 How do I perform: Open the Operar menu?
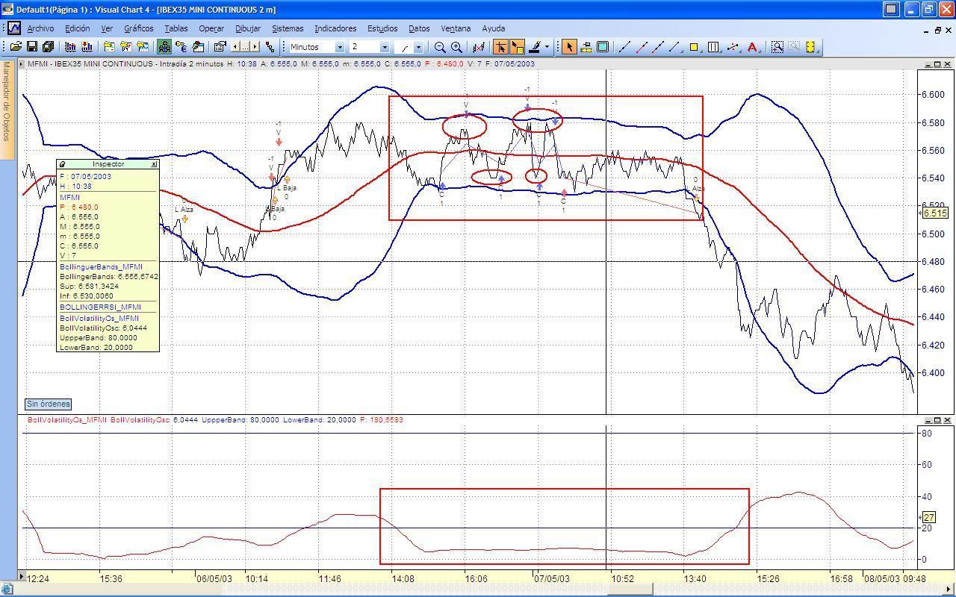point(211,28)
